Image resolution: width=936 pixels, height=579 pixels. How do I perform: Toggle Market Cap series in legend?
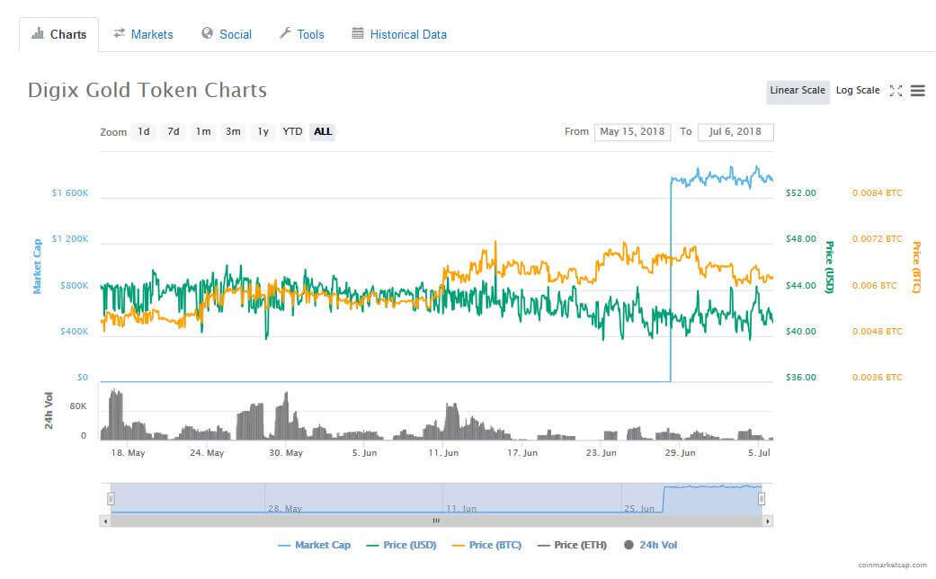tap(314, 545)
